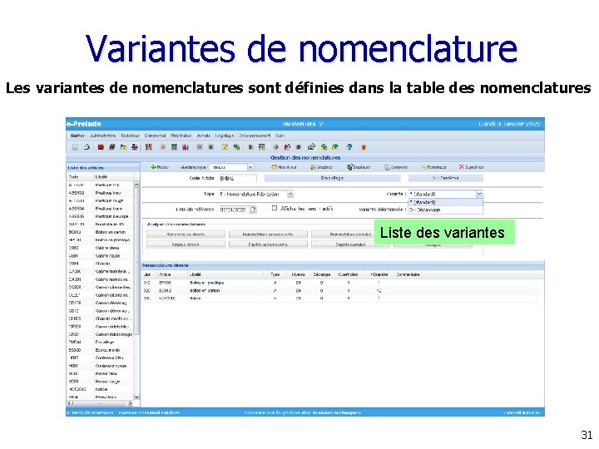Select Boîtes en carton in article list
Screen dimensions: 599x449
pyautogui.click(x=100, y=232)
